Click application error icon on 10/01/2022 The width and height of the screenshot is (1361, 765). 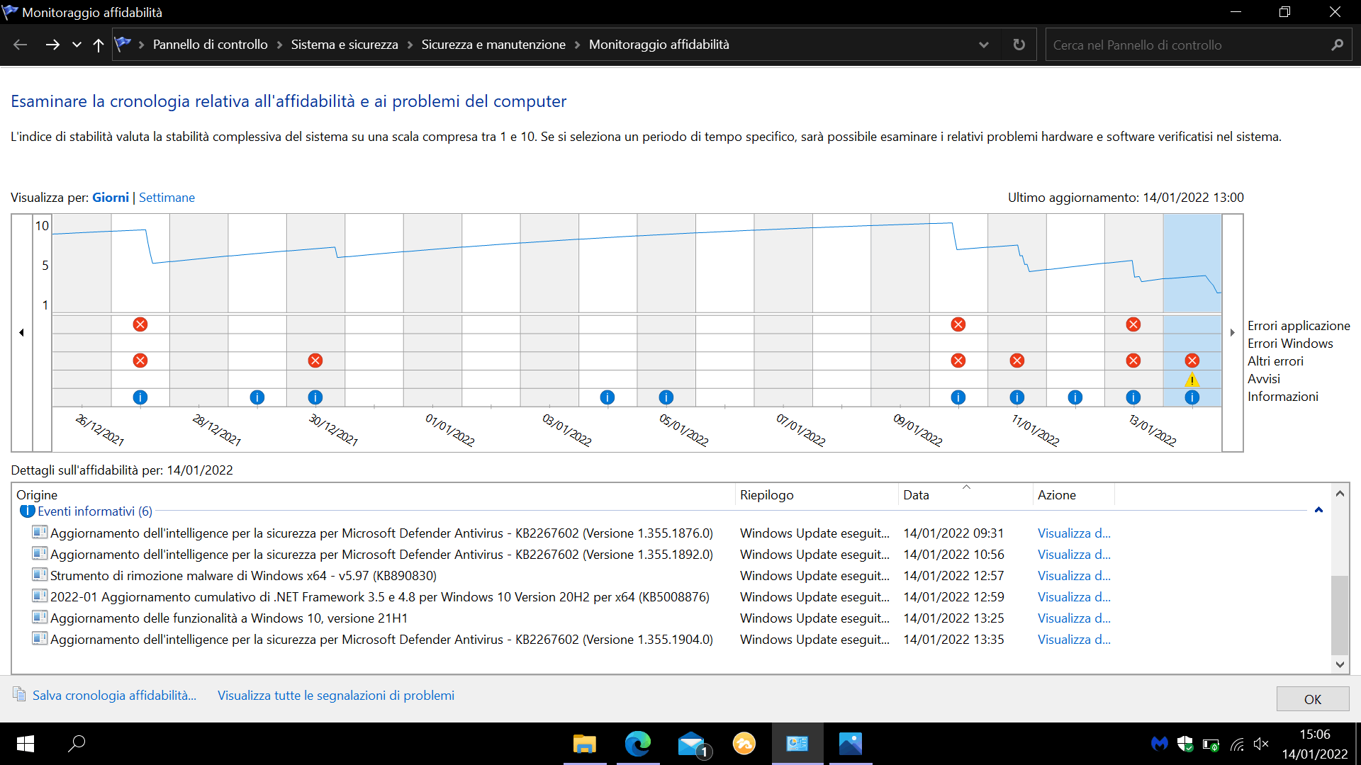[958, 324]
